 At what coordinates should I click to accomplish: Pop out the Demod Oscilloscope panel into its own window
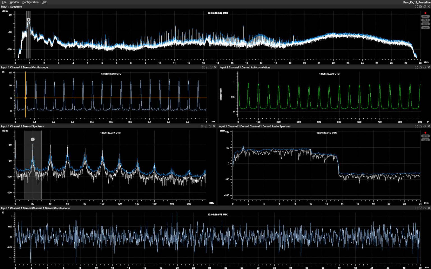211,67
